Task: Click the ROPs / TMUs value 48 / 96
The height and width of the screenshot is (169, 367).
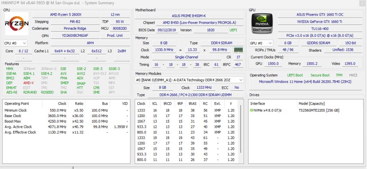Action: pos(288,50)
